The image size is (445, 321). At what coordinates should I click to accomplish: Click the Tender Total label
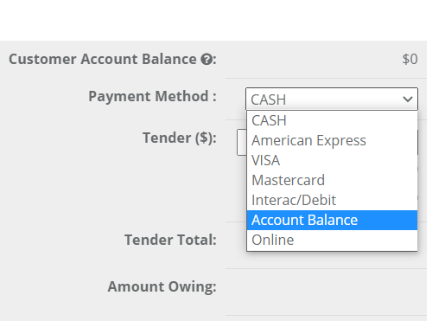tap(170, 240)
